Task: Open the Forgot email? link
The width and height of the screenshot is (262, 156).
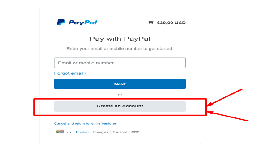Action: 70,73
